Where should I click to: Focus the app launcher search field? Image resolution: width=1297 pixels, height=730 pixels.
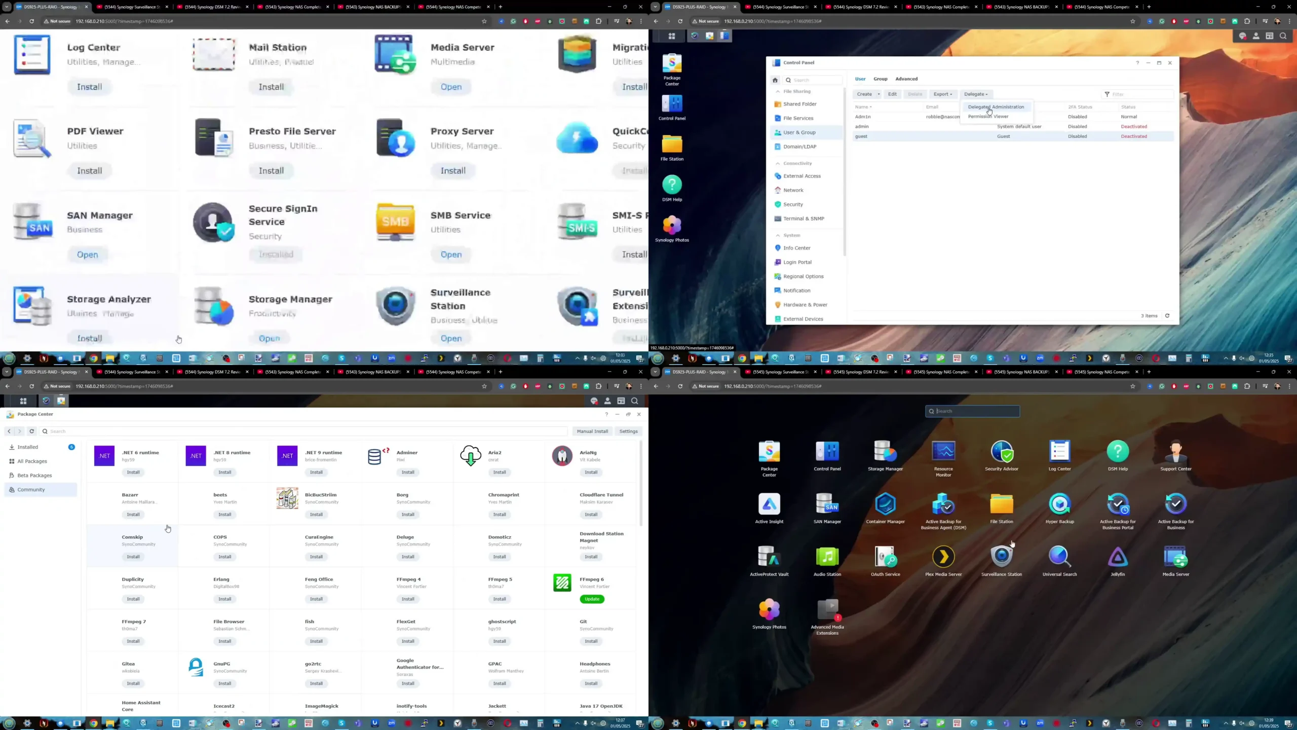pos(972,411)
